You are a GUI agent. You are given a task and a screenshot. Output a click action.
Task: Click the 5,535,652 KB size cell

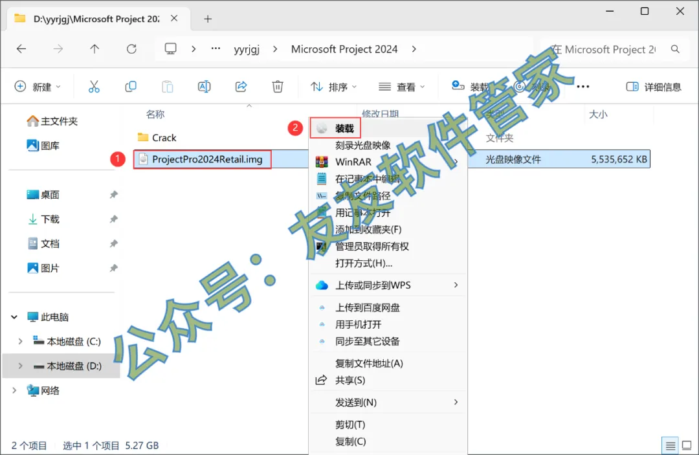click(619, 159)
